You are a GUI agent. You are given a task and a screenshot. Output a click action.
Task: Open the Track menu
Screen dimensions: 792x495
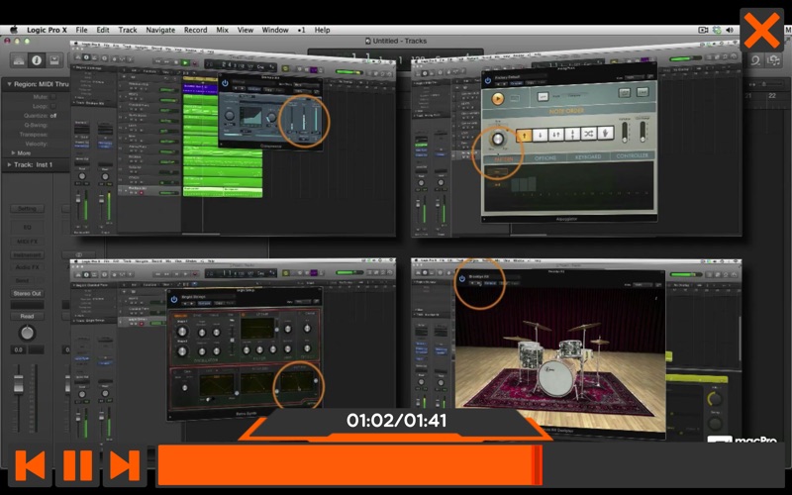[x=128, y=30]
